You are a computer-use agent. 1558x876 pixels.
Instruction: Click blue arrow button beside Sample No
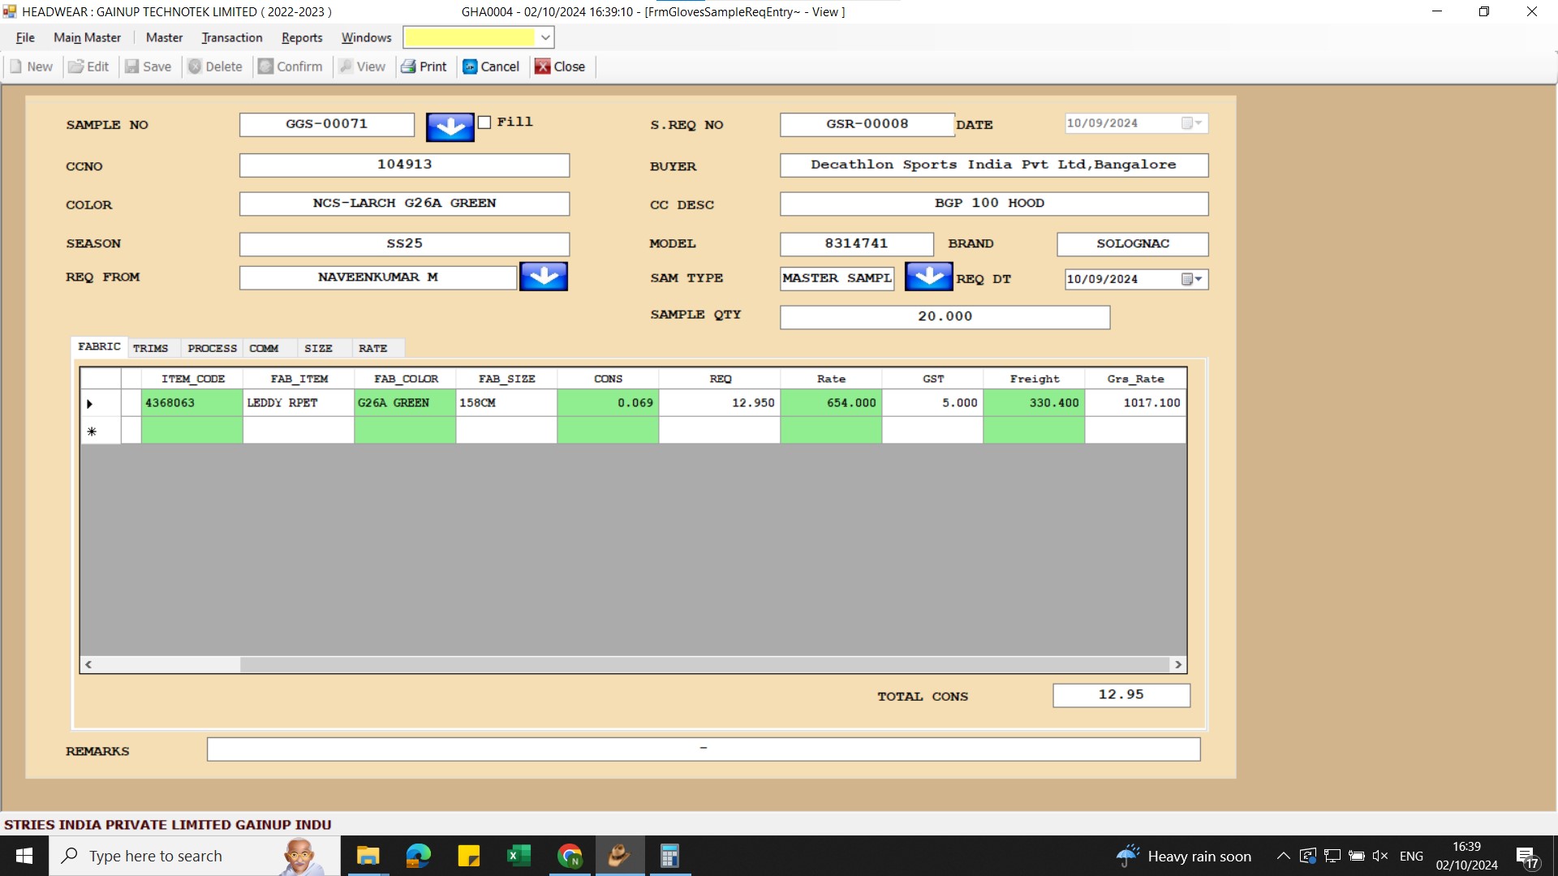click(450, 127)
